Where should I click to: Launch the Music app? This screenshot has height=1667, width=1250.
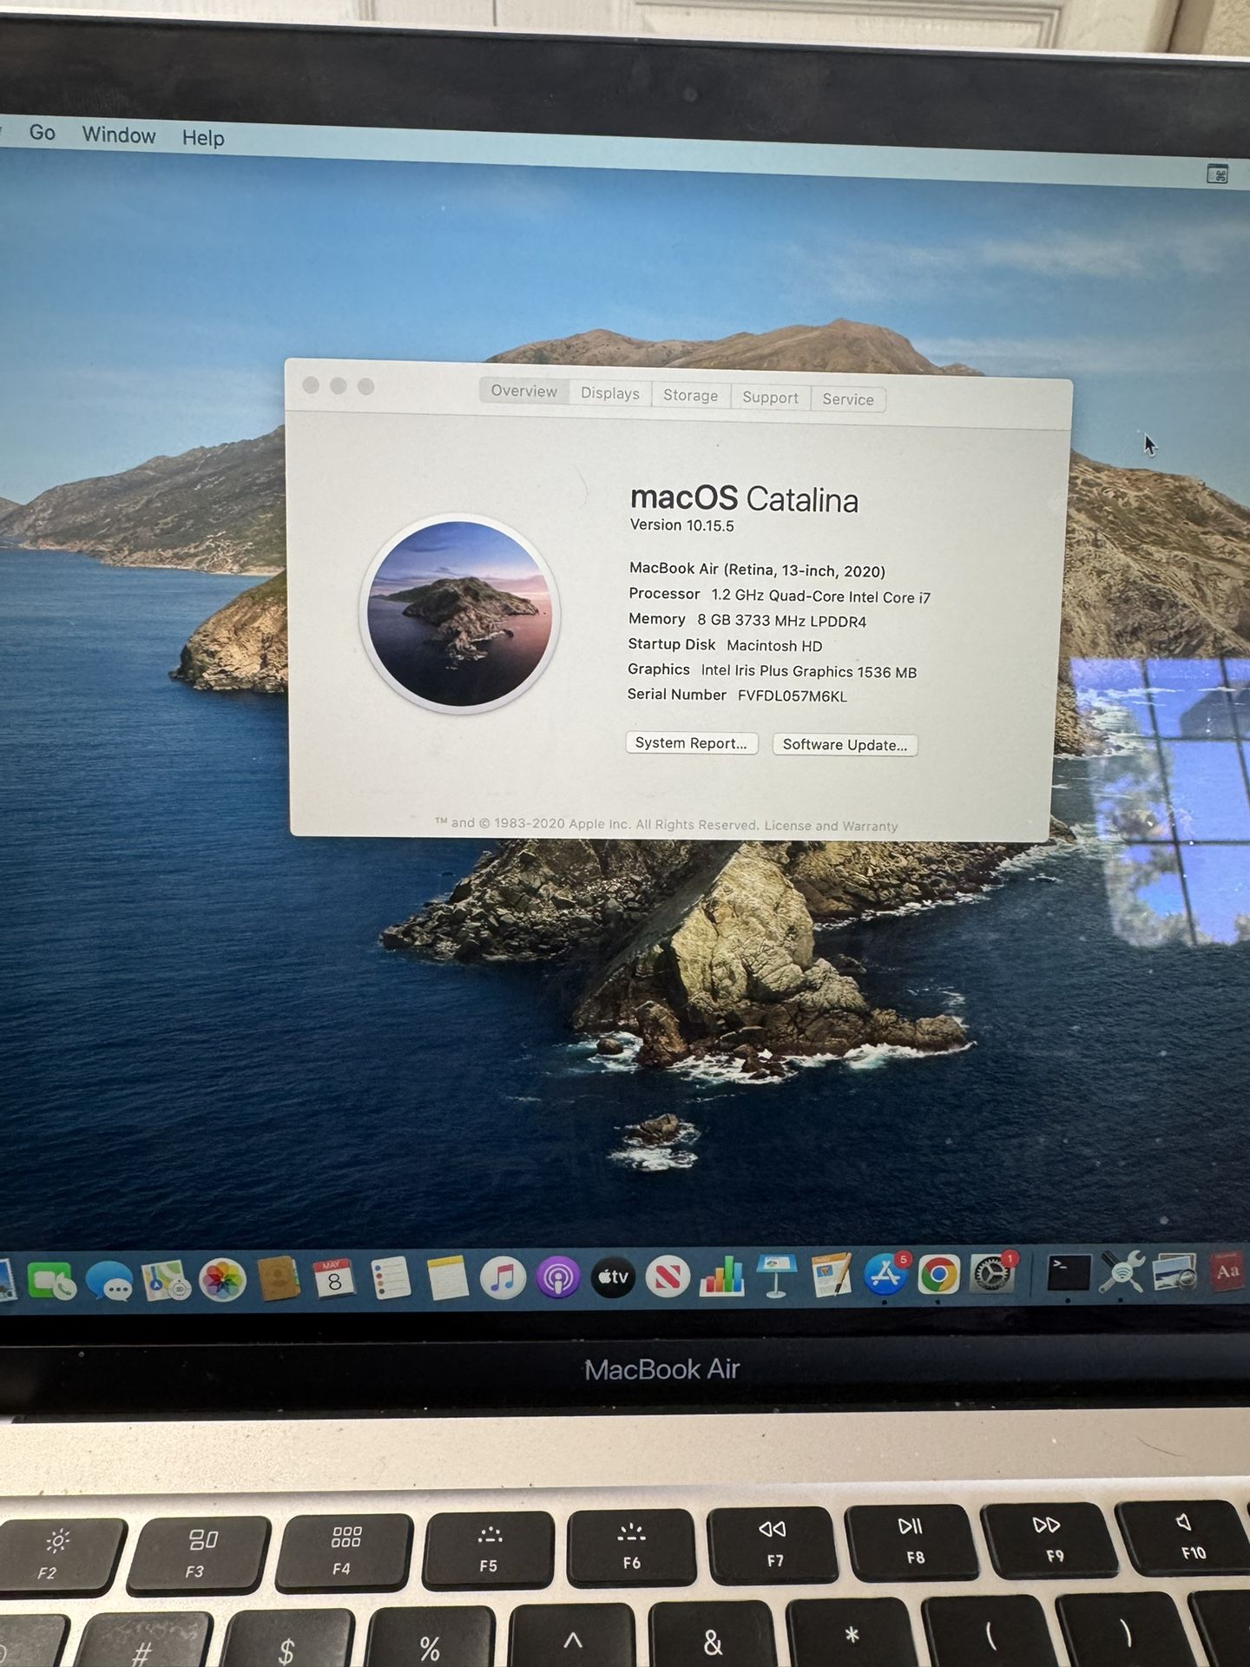point(503,1278)
